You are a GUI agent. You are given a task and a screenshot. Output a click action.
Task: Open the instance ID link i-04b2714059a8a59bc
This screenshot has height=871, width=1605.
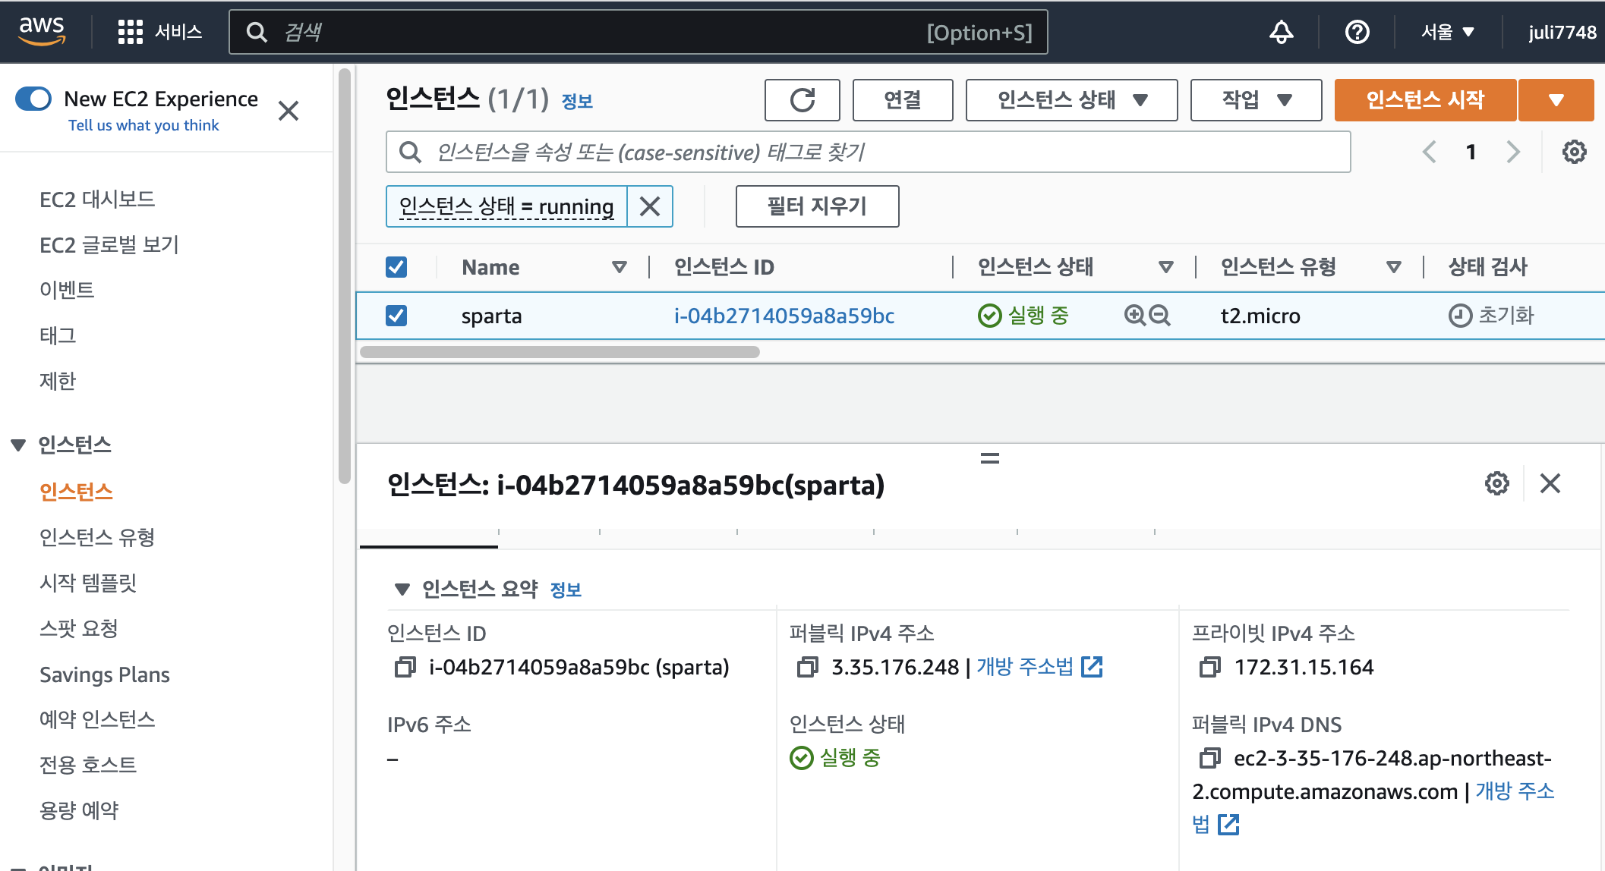pyautogui.click(x=784, y=316)
